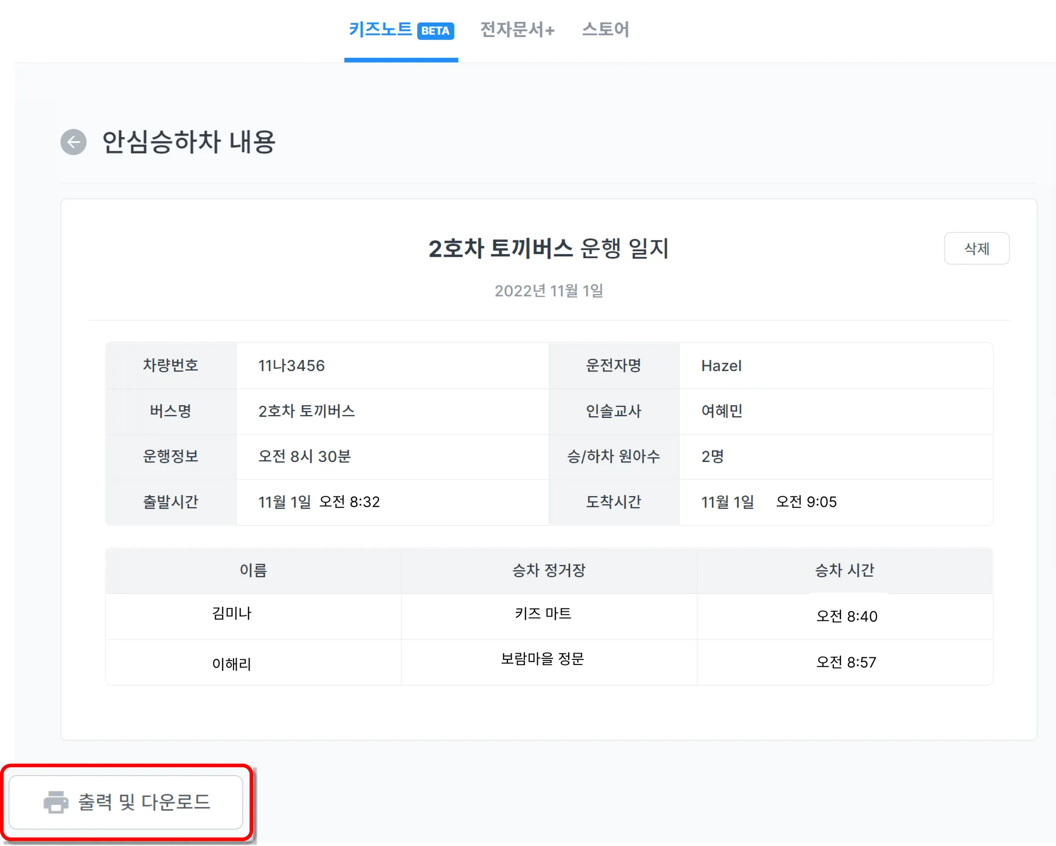Click the BETA badge icon

point(435,31)
